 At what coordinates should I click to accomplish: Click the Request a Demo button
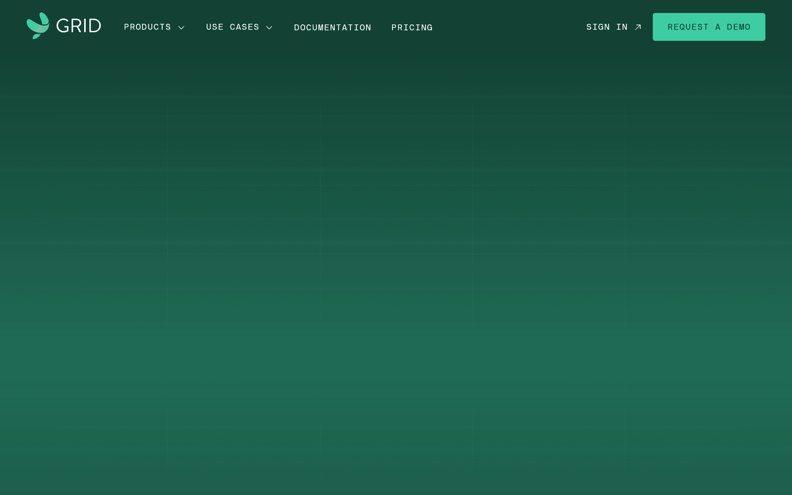709,27
